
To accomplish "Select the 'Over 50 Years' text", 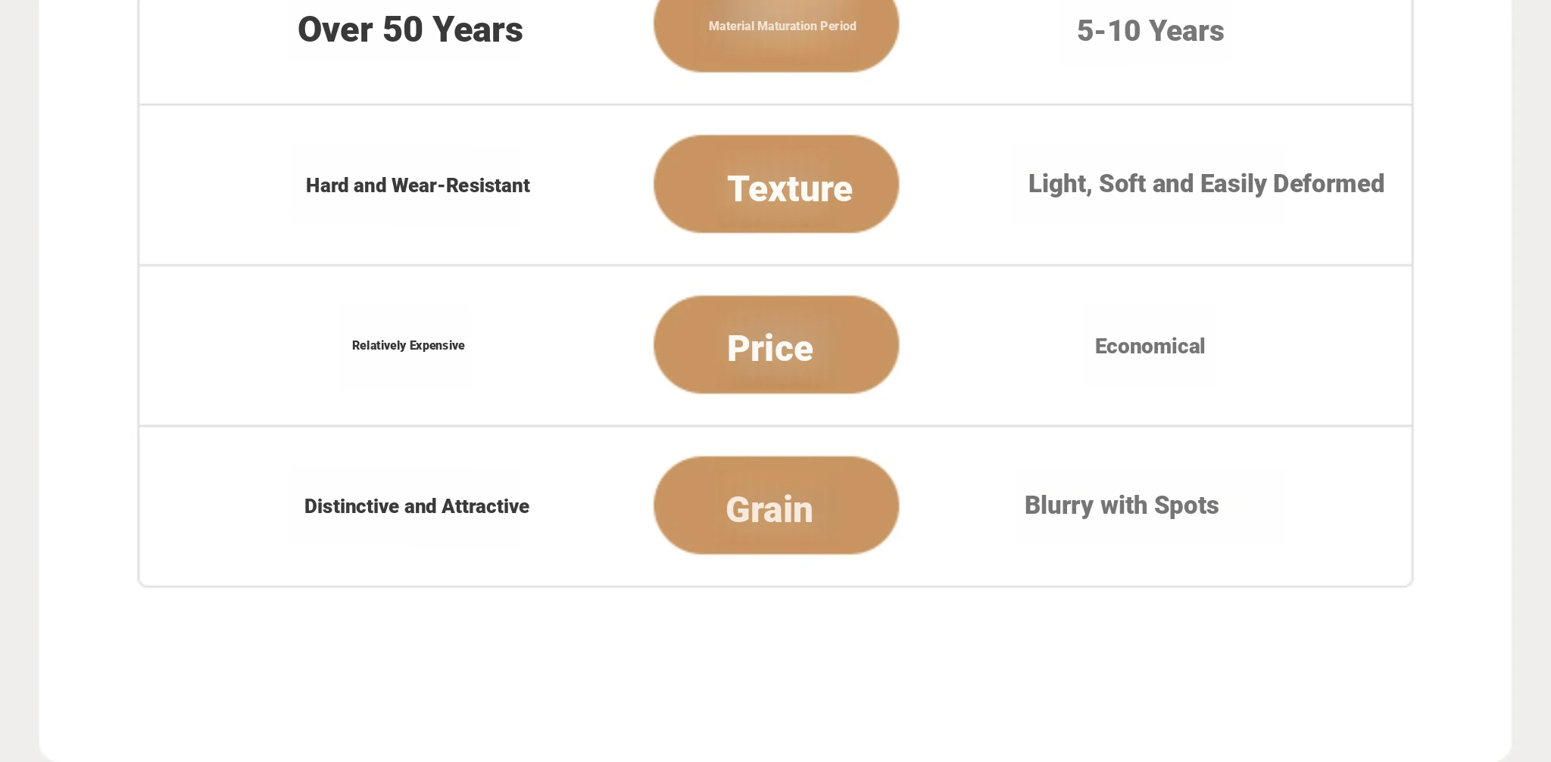I will [410, 30].
